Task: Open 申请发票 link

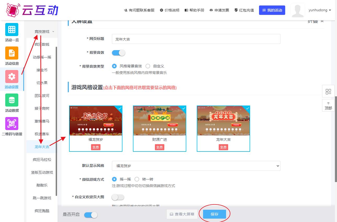Action: click(219, 10)
